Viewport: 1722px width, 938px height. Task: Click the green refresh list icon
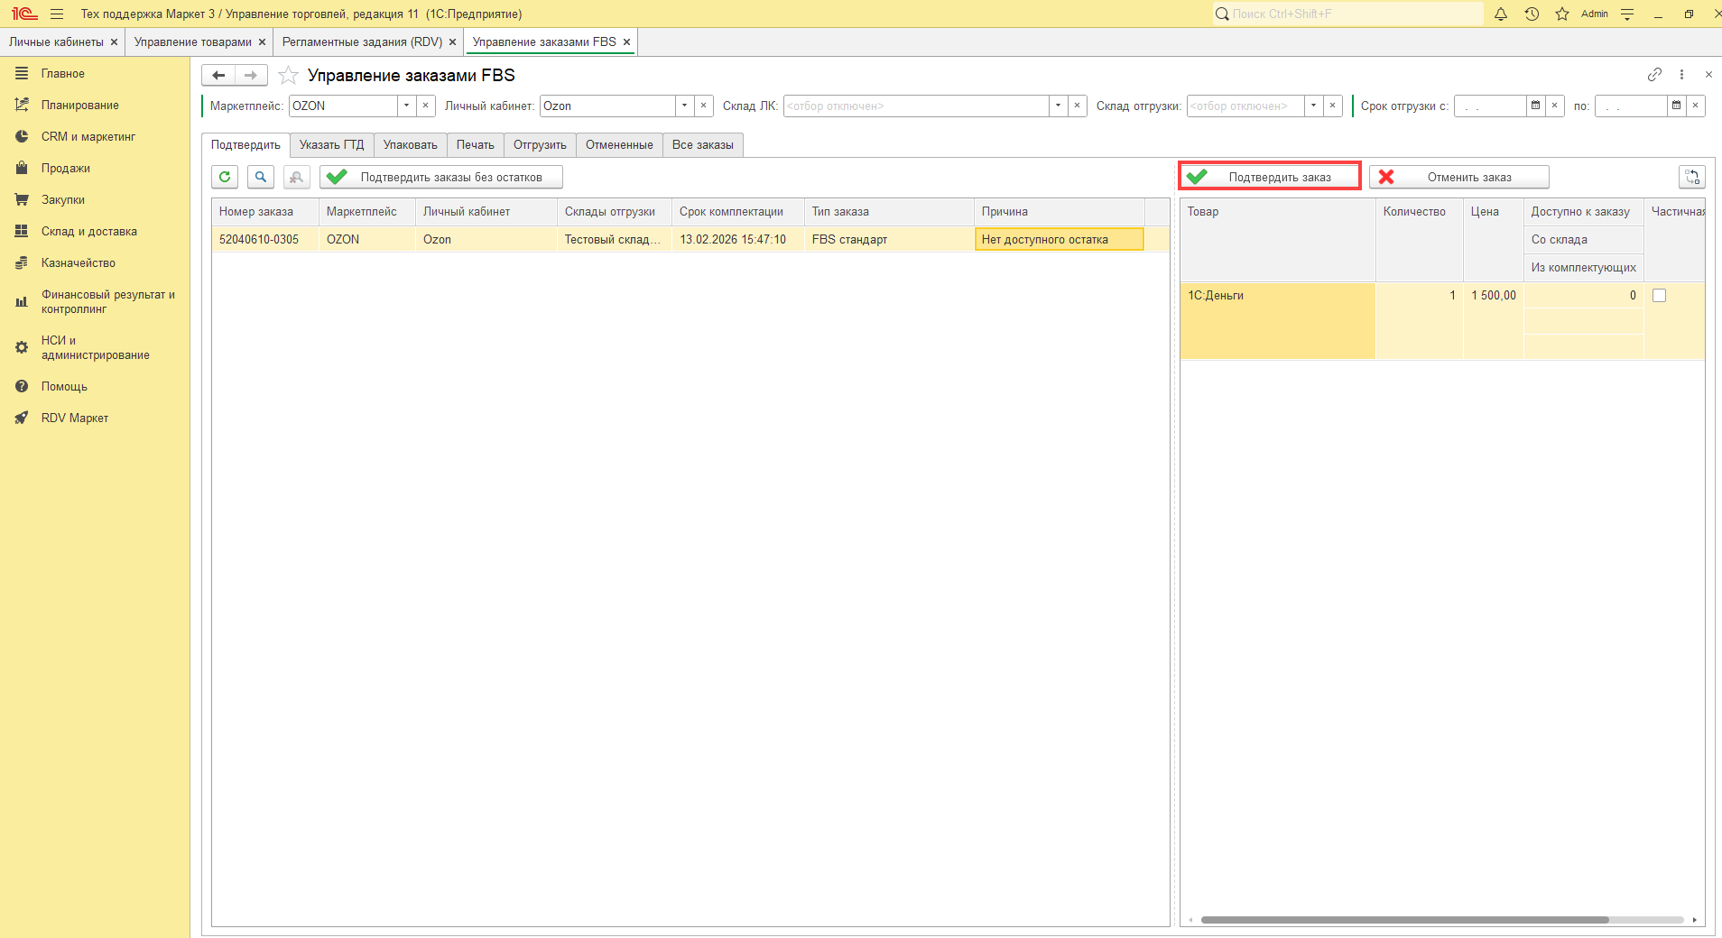tap(225, 177)
